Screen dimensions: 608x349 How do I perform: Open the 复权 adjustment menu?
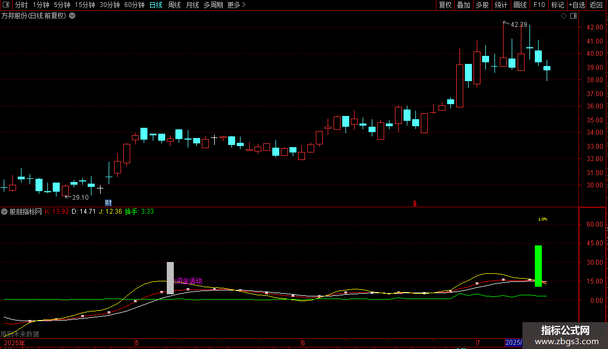pyautogui.click(x=445, y=5)
